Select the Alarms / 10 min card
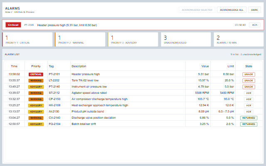Screen dimensions: 266x166 click(x=239, y=39)
